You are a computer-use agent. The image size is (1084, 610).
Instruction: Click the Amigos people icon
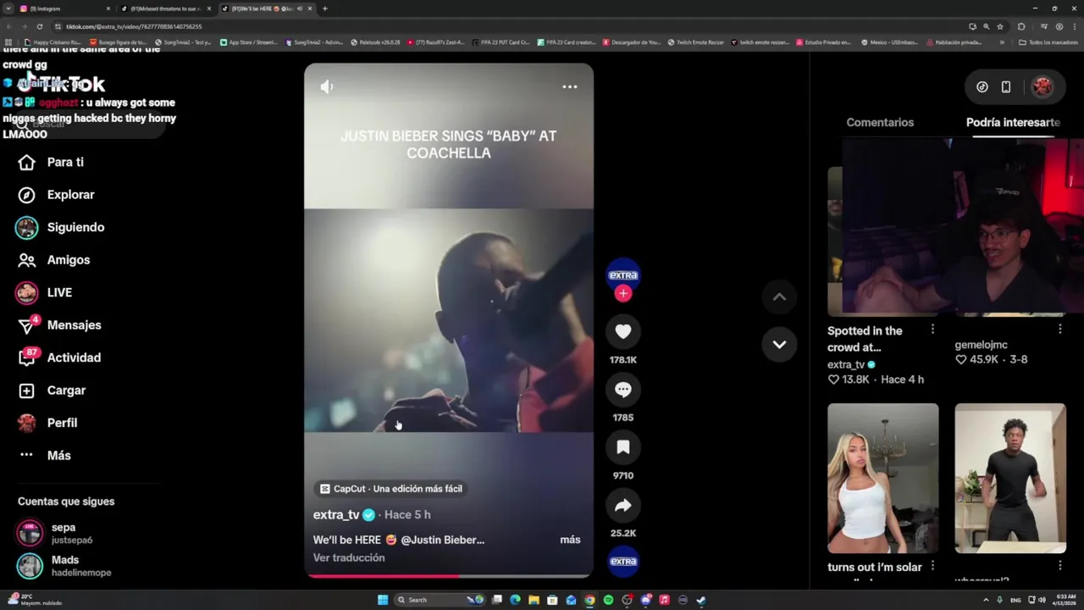point(27,260)
